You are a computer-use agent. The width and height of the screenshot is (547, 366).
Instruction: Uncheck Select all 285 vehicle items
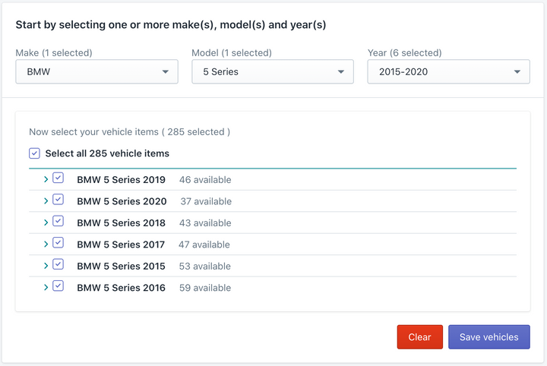[x=34, y=153]
